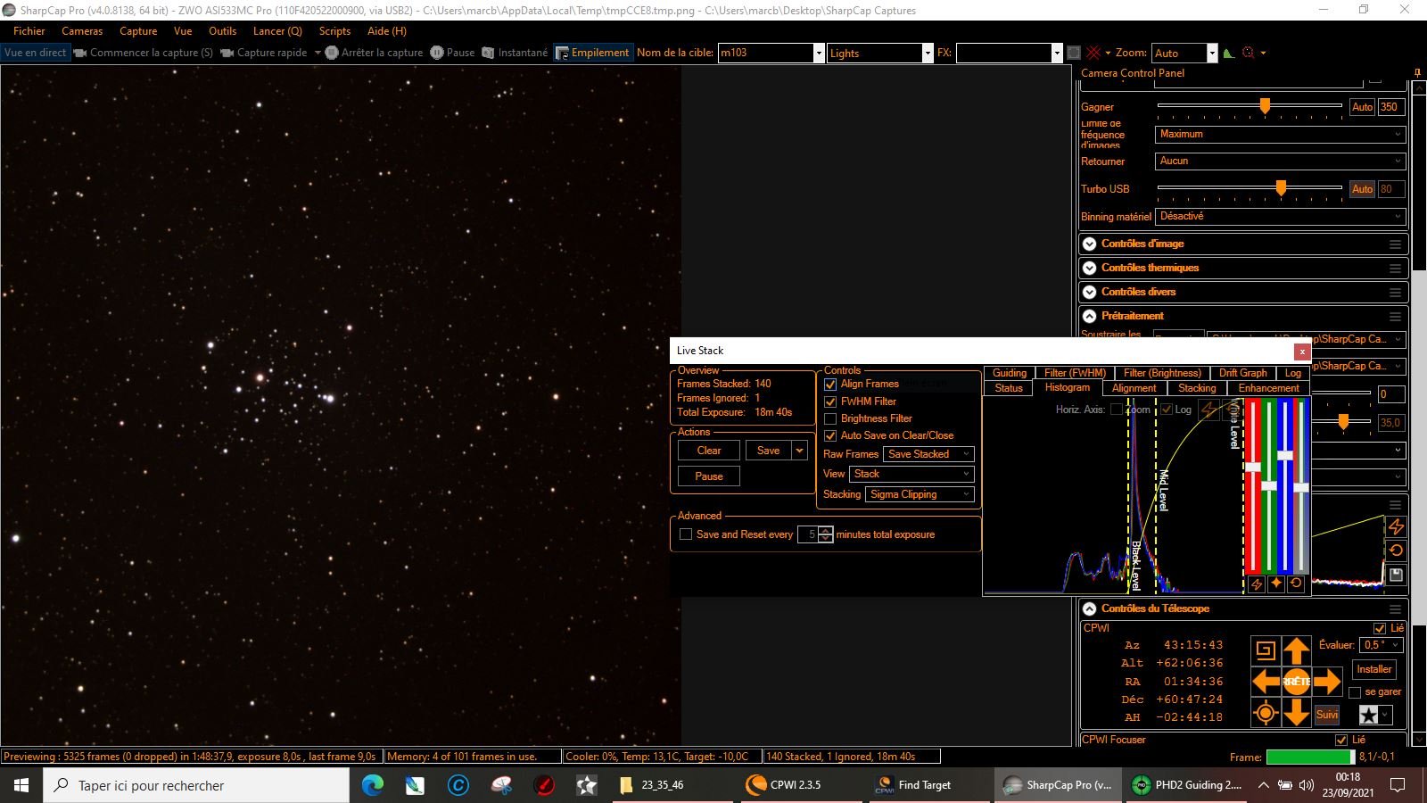Click the spiral search icon in telescope controls

(x=1265, y=650)
